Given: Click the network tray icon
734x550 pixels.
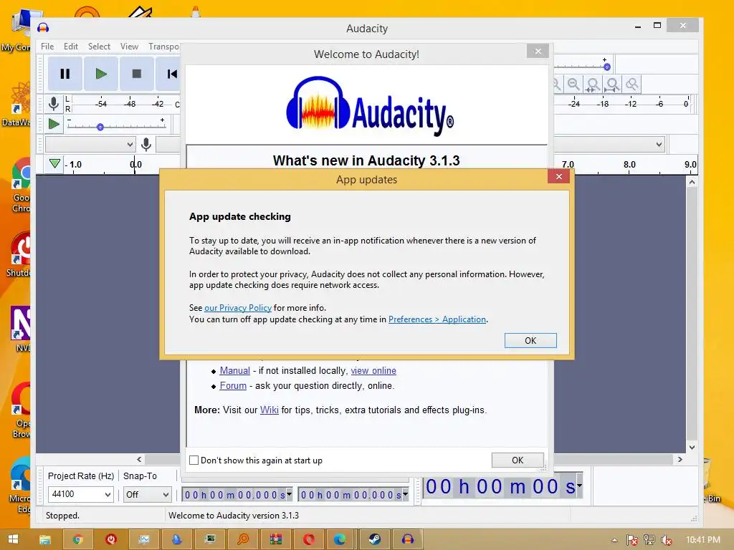Looking at the screenshot, I should [649, 540].
